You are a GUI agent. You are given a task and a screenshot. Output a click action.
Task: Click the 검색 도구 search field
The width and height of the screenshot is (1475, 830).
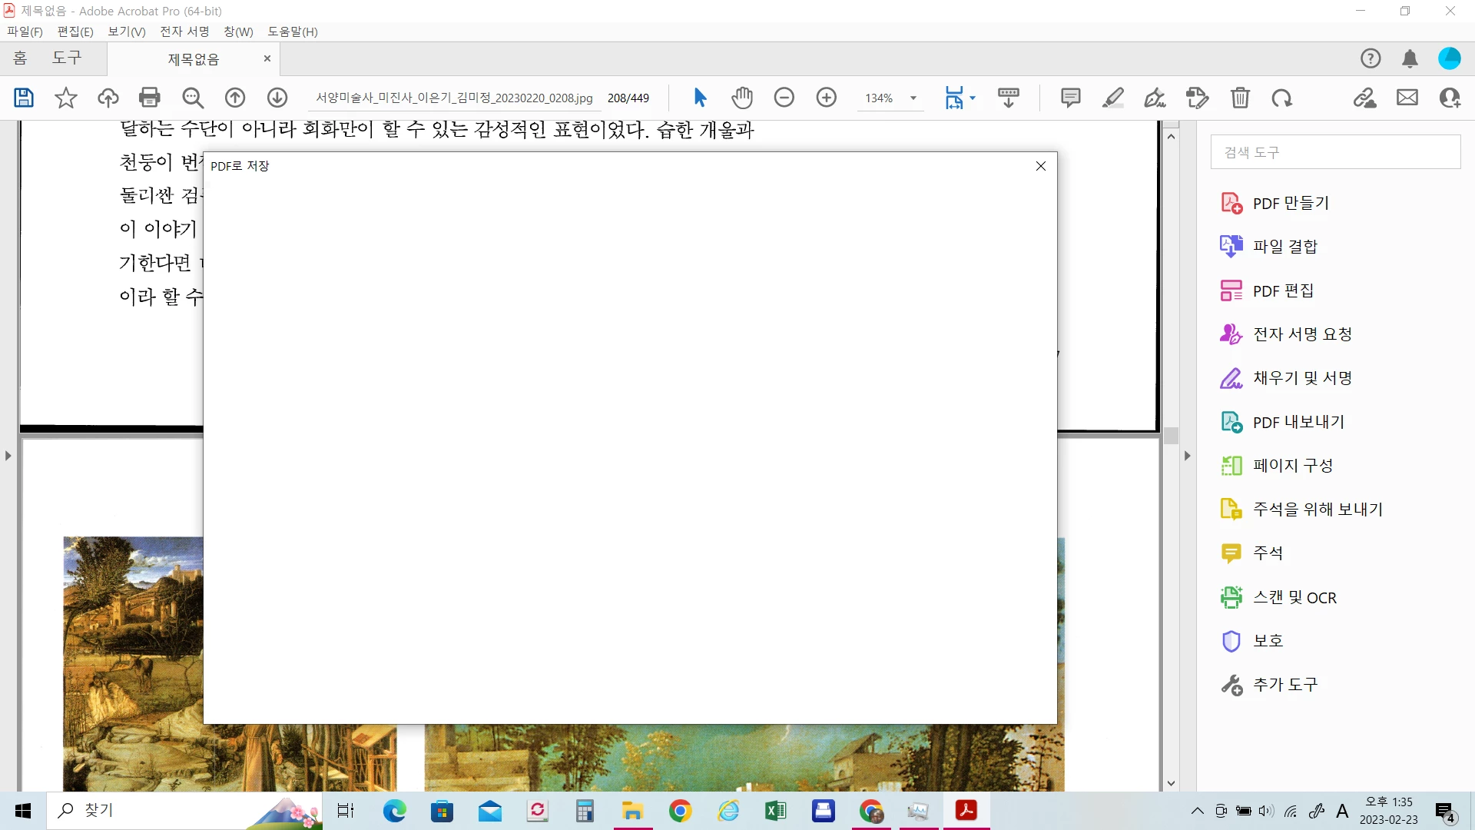[1335, 152]
